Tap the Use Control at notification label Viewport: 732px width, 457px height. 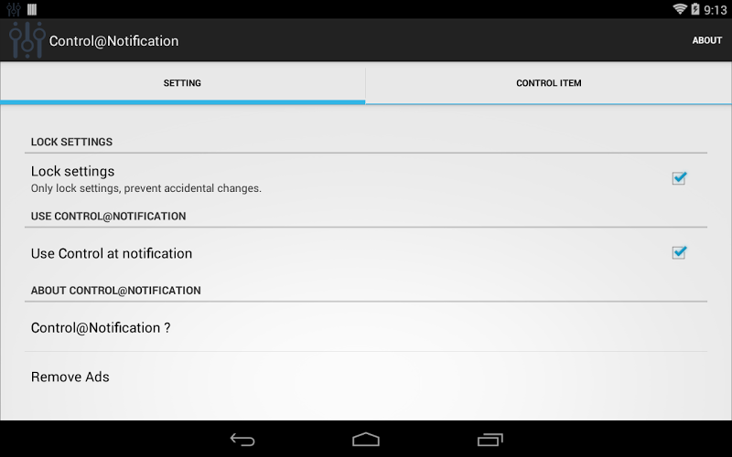(x=112, y=253)
